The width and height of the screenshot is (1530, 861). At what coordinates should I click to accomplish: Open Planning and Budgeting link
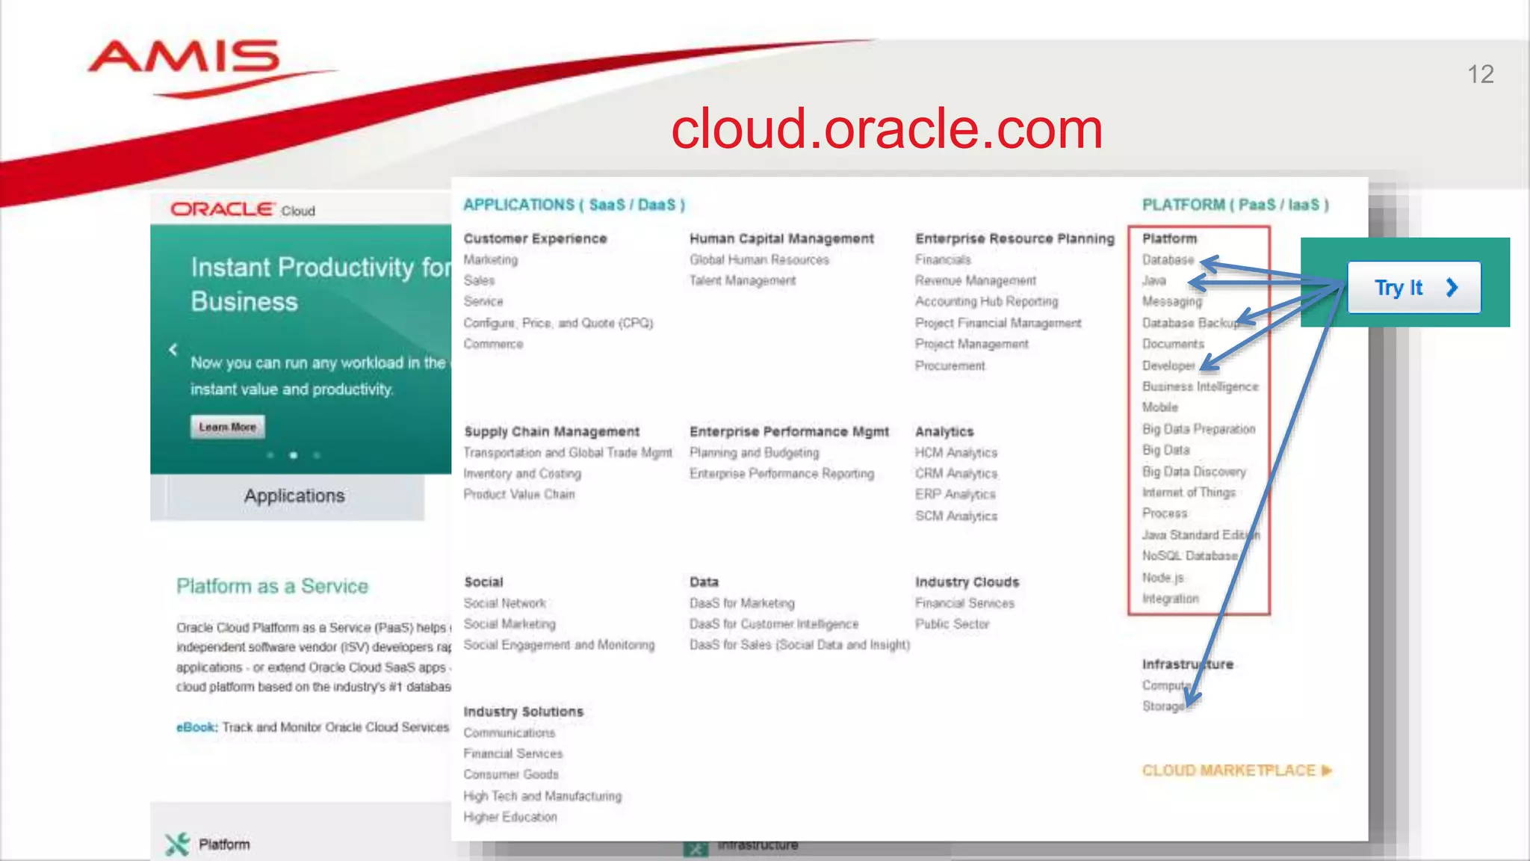point(755,453)
